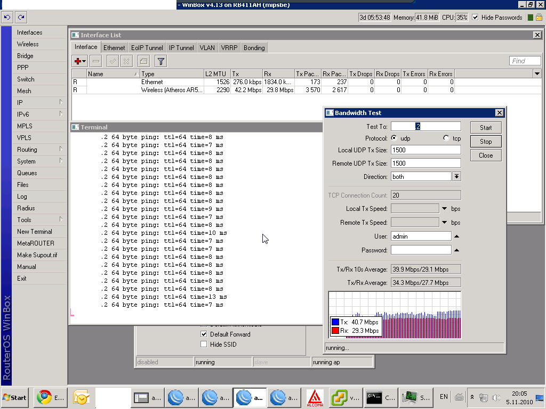Toggle Hide Passwords checkbox

coord(475,18)
